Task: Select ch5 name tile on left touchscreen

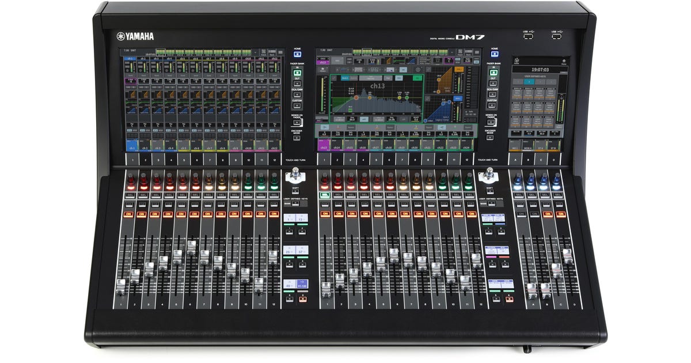Action: pos(183,146)
